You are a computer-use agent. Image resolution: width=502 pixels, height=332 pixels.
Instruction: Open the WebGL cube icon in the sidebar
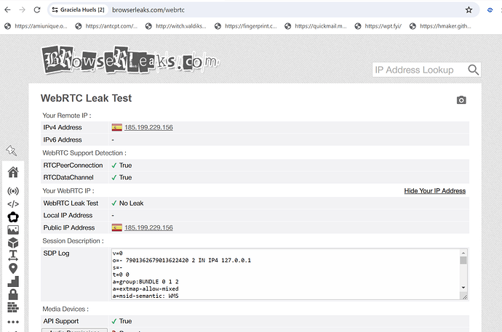pyautogui.click(x=13, y=243)
